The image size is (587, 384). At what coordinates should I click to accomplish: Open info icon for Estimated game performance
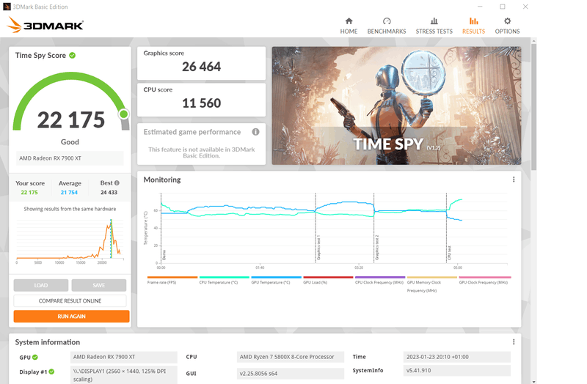[255, 132]
